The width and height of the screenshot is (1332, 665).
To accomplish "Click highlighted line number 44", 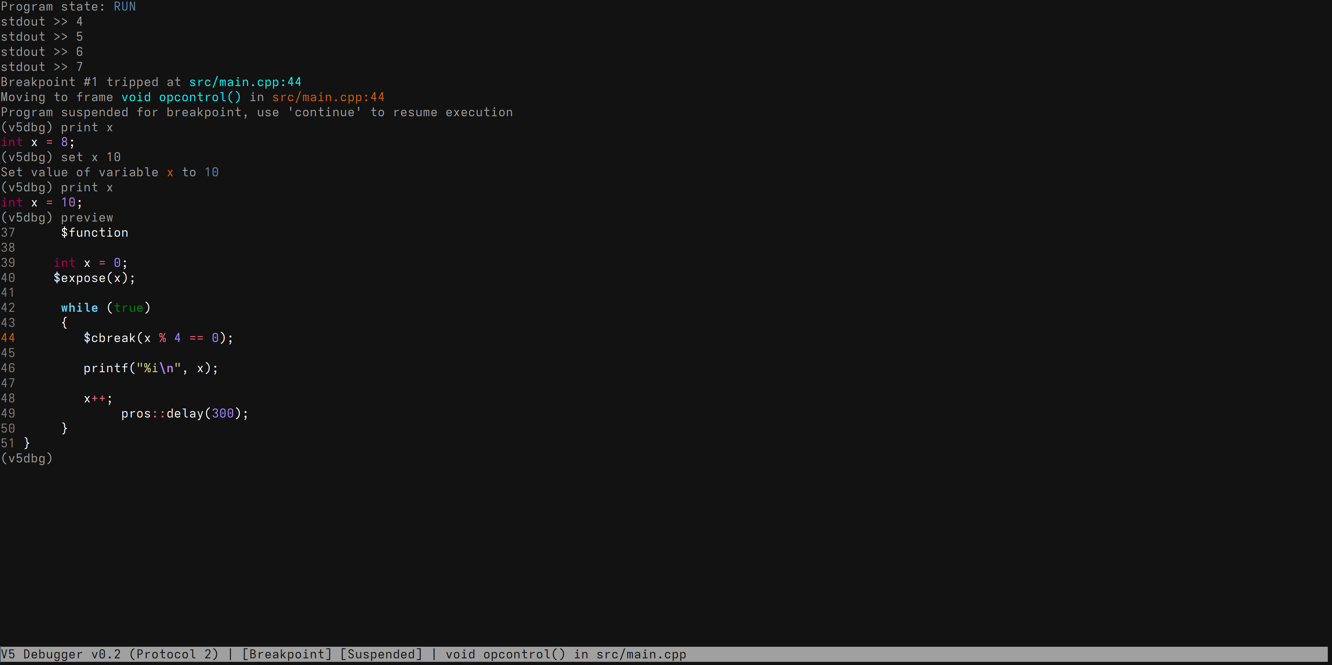I will [8, 338].
